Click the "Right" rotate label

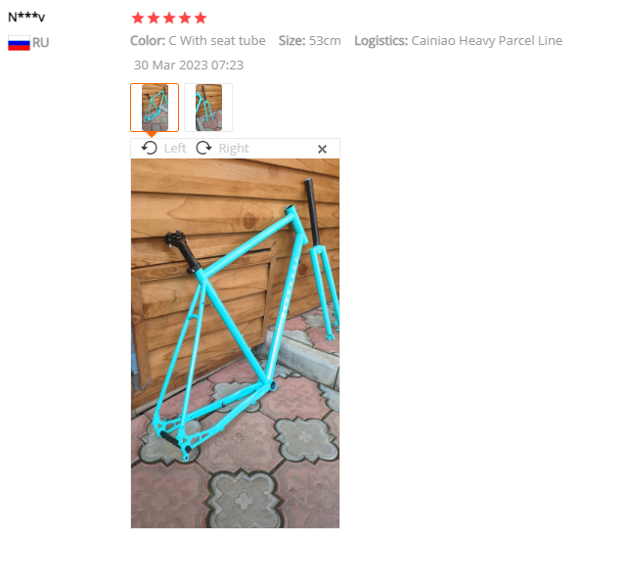pos(234,149)
